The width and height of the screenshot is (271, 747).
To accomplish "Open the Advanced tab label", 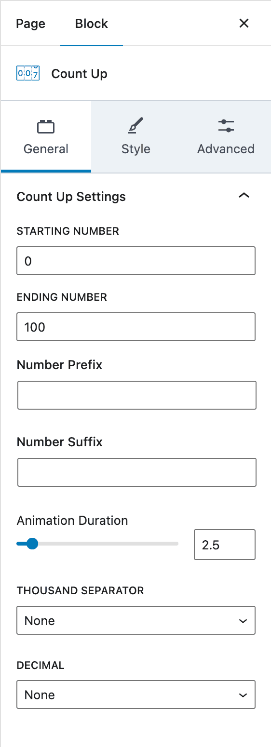I will click(226, 149).
